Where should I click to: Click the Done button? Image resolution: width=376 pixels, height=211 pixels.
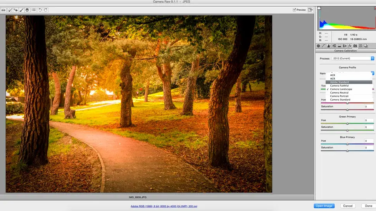click(369, 206)
